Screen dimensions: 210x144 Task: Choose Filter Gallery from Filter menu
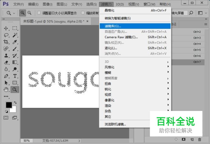point(135,26)
